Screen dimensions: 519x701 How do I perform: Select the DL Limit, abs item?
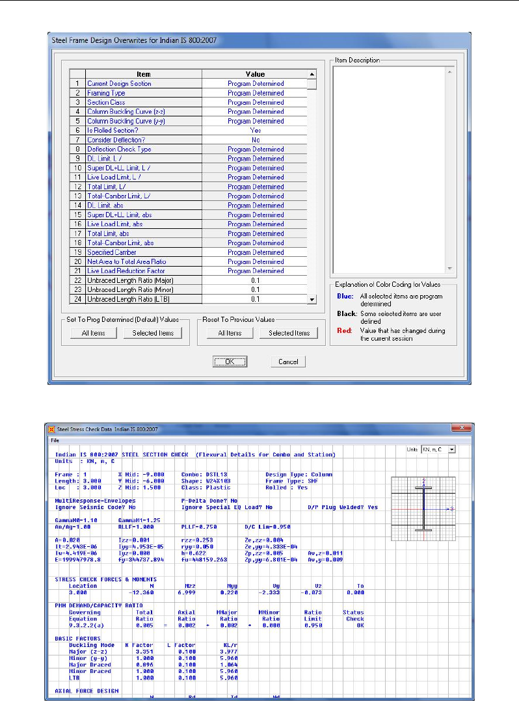(x=144, y=205)
